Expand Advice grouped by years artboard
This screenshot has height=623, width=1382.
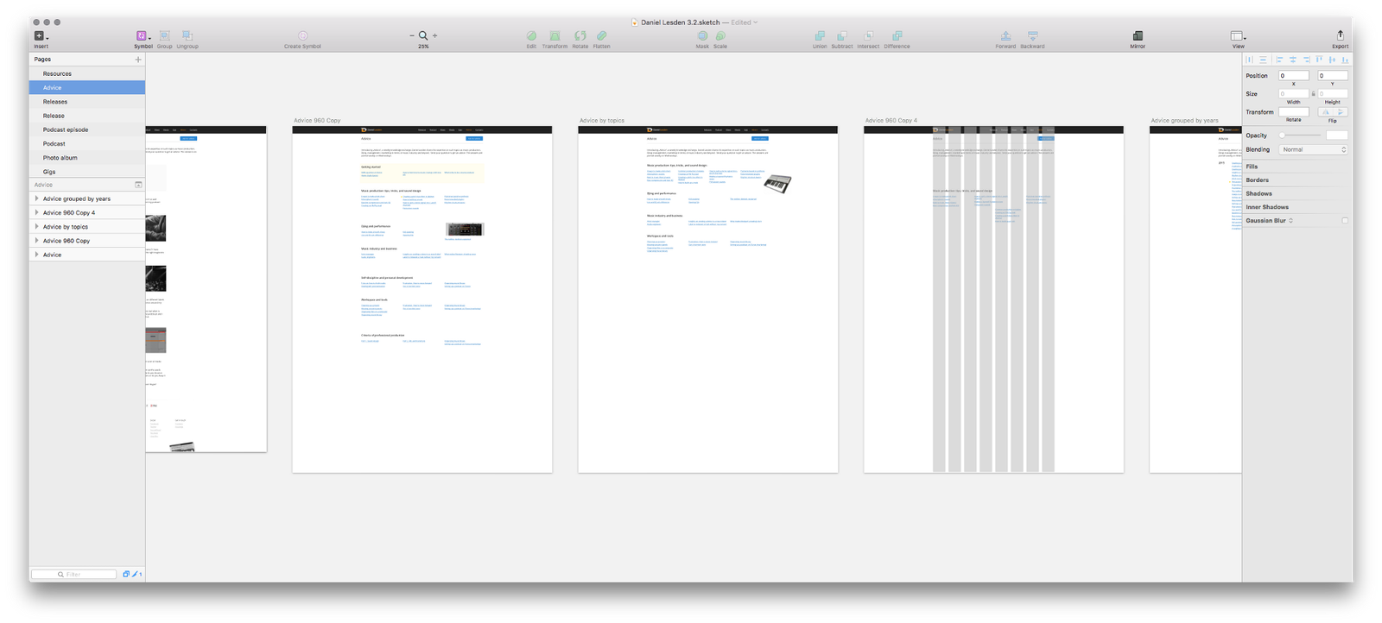point(36,198)
